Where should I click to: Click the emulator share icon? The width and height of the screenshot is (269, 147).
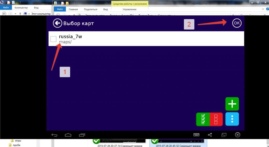(x=210, y=135)
